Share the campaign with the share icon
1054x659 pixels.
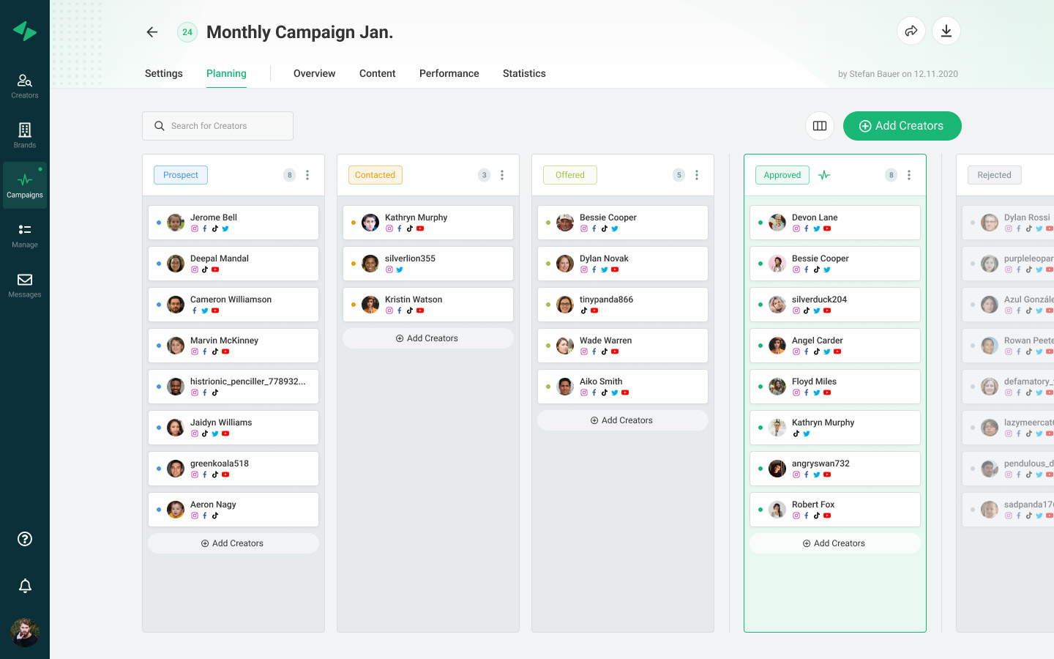tap(911, 31)
